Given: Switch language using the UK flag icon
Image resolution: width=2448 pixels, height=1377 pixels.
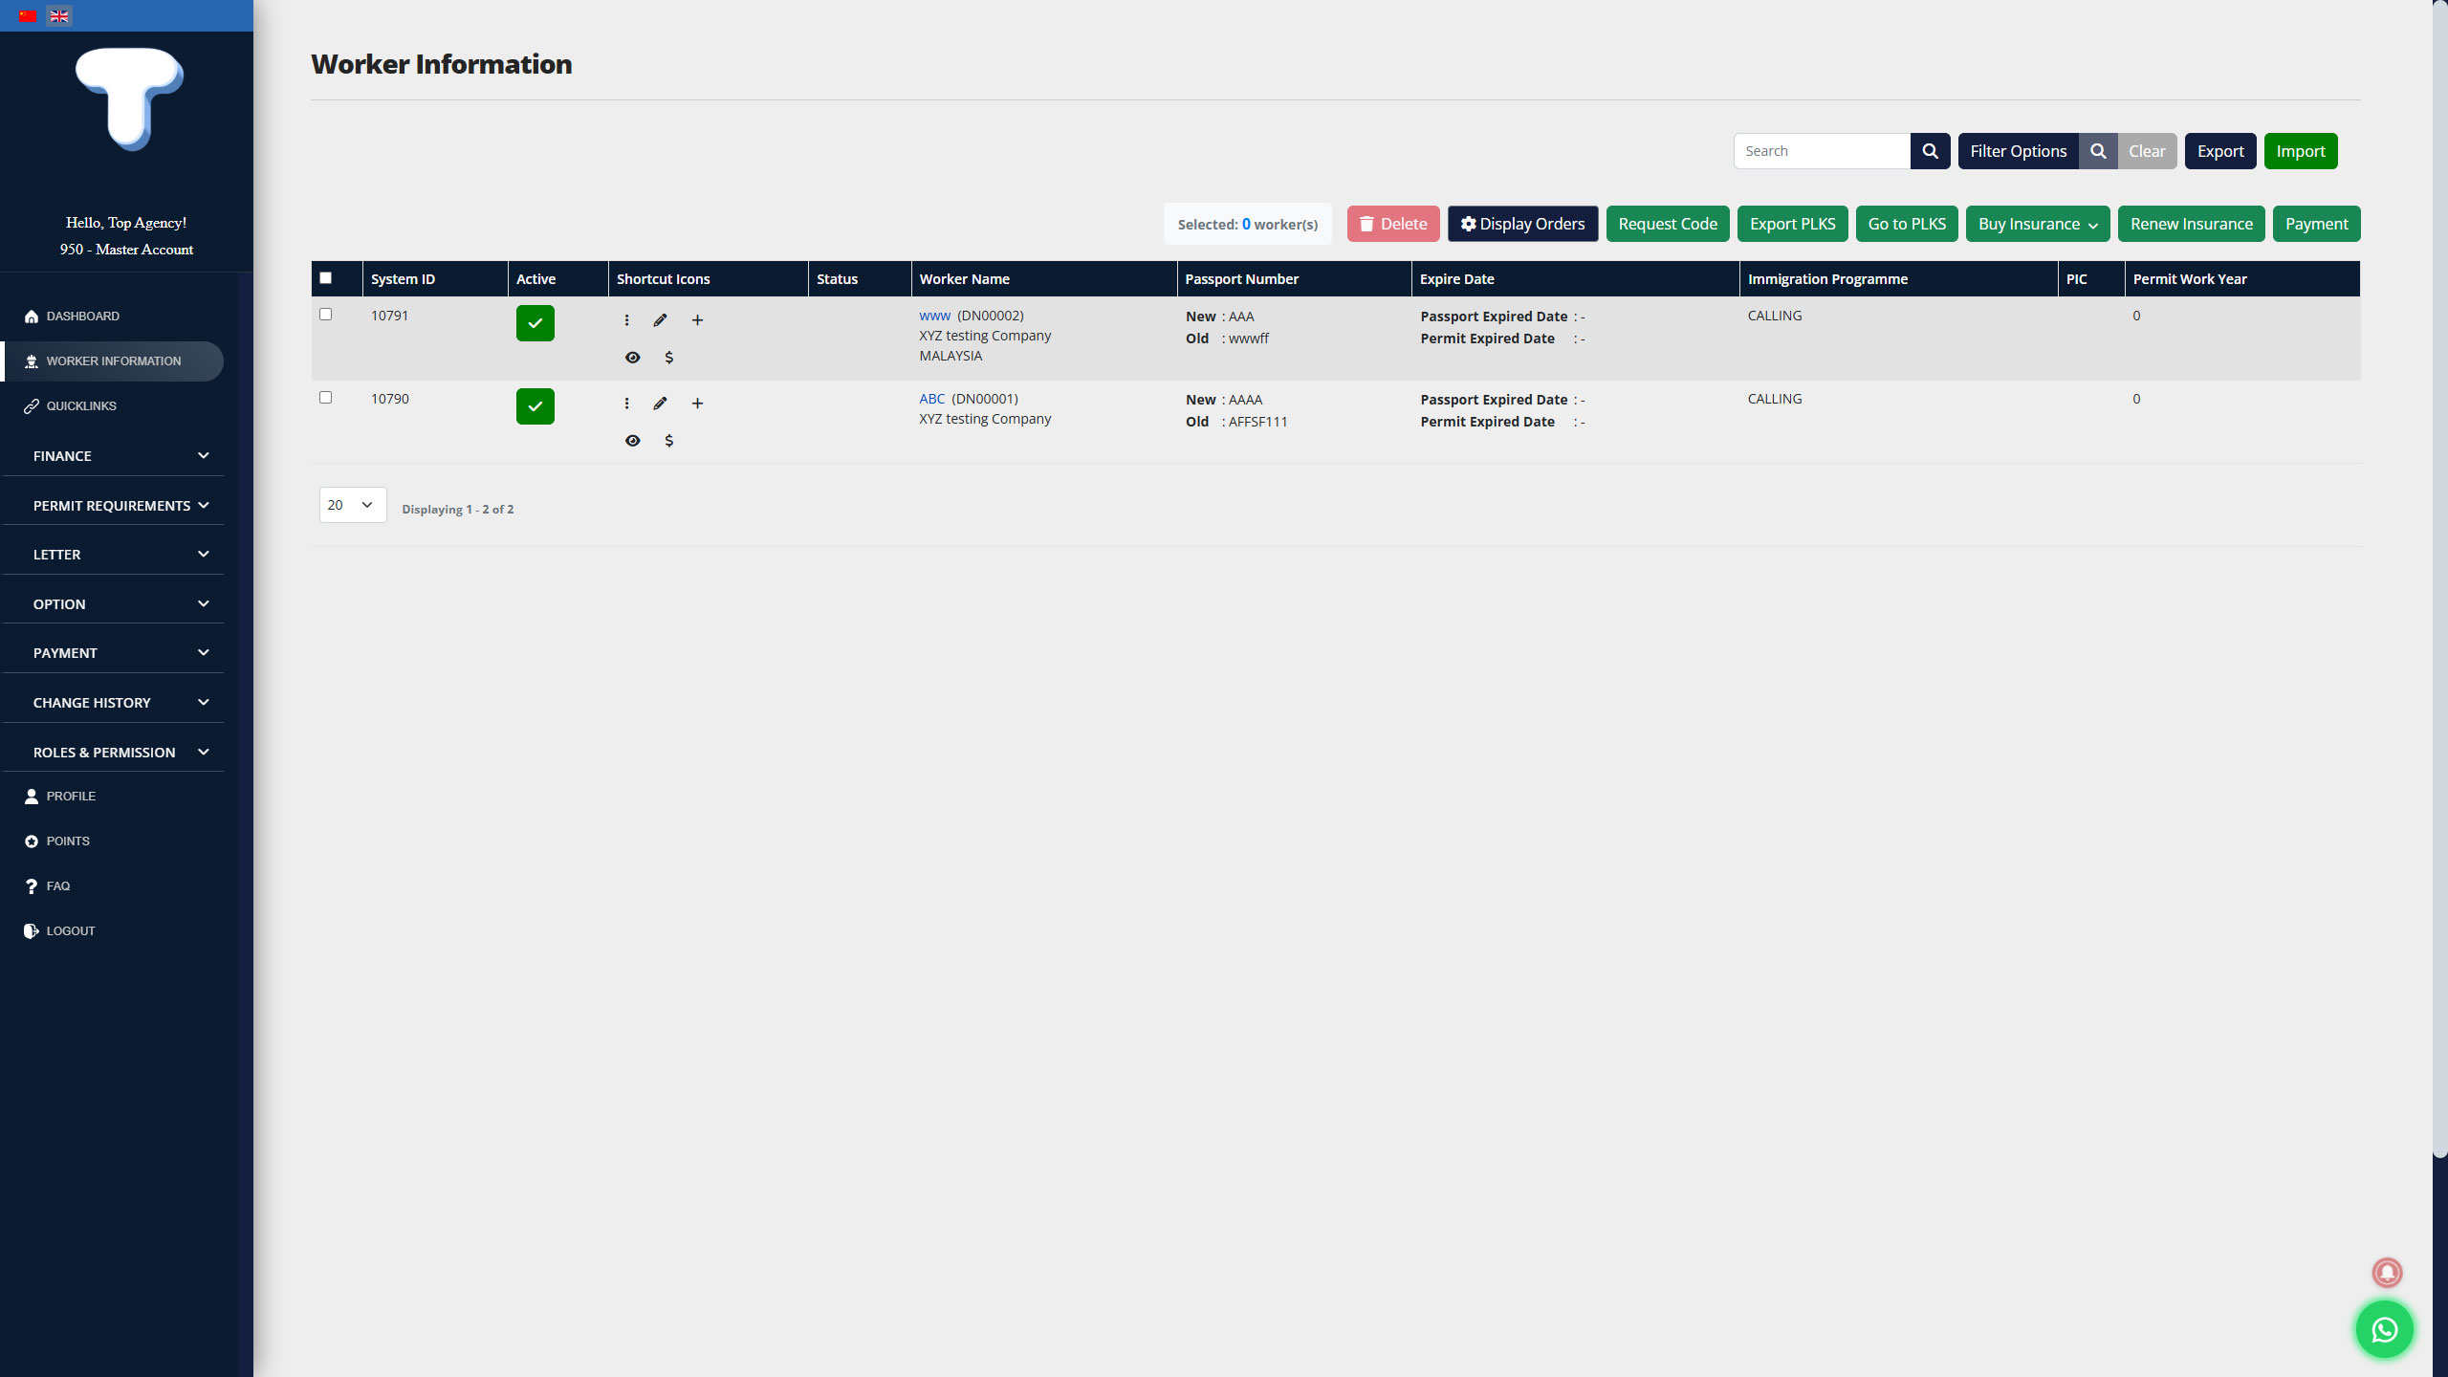Looking at the screenshot, I should click(59, 16).
